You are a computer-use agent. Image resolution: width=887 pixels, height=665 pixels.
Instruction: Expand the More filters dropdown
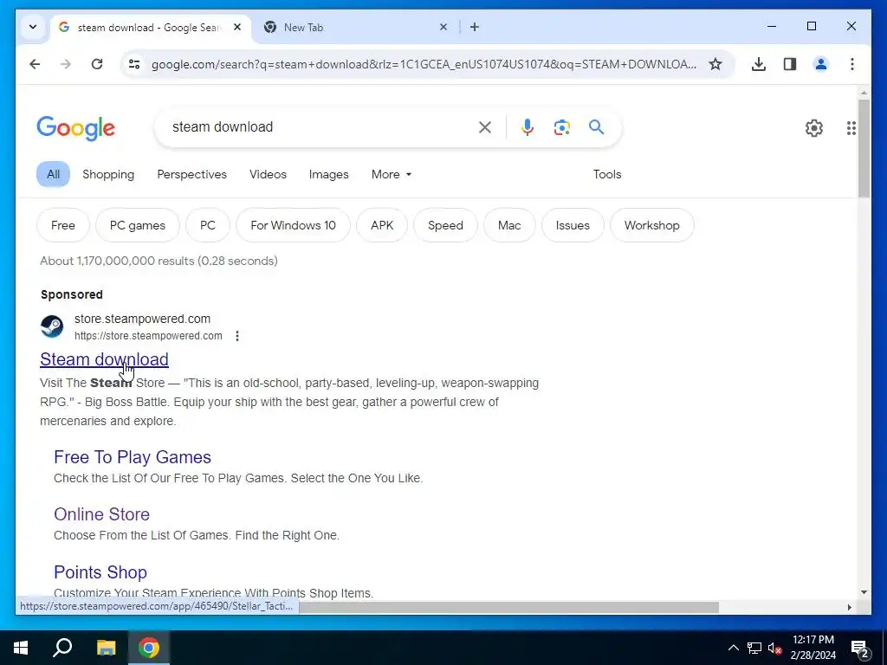(392, 174)
